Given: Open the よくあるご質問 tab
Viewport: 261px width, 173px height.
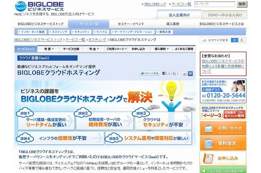Looking at the screenshot, I should pyautogui.click(x=184, y=49).
